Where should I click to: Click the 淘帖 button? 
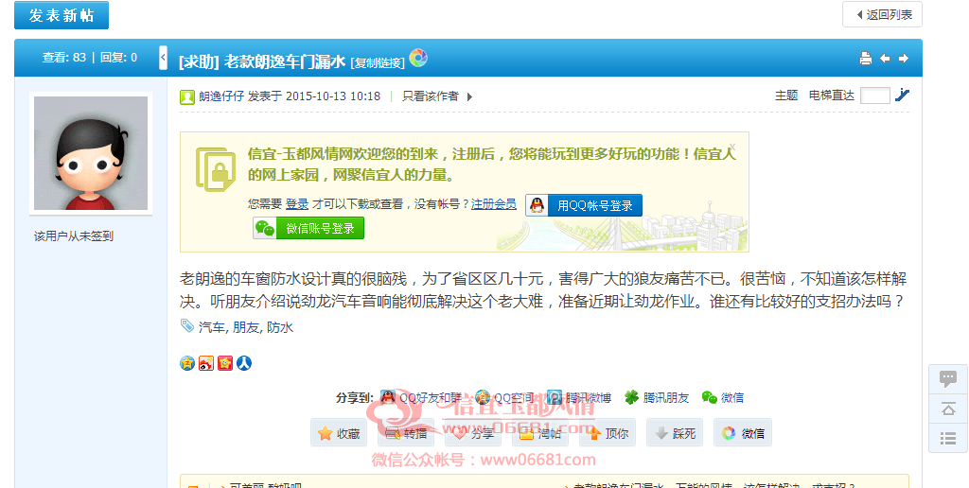[540, 433]
